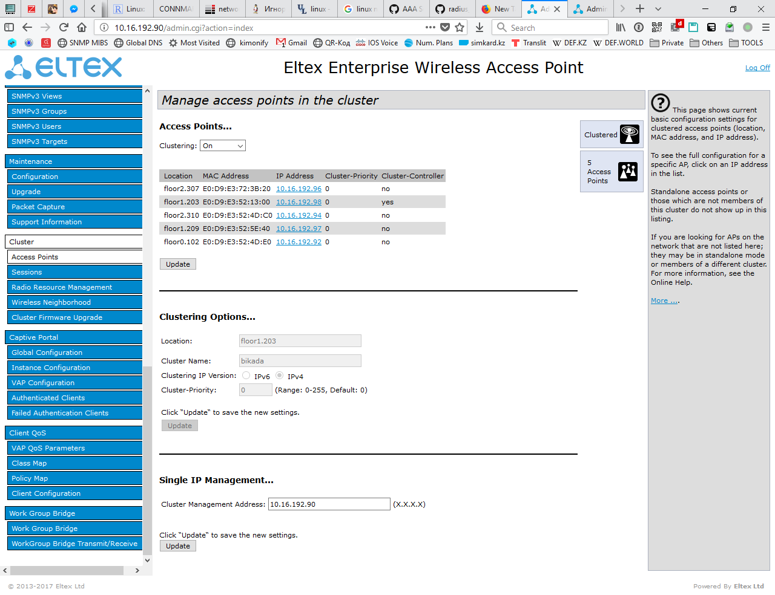Image resolution: width=775 pixels, height=595 pixels.
Task: Open the TOOLS bookmarks folder
Action: [x=746, y=43]
